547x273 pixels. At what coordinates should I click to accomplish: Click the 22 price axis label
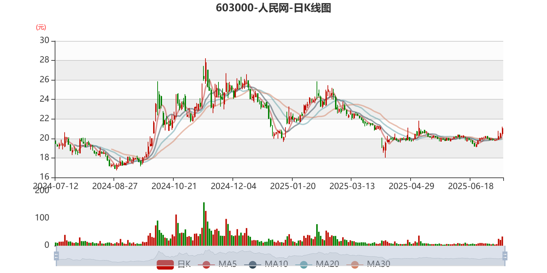tap(44, 119)
